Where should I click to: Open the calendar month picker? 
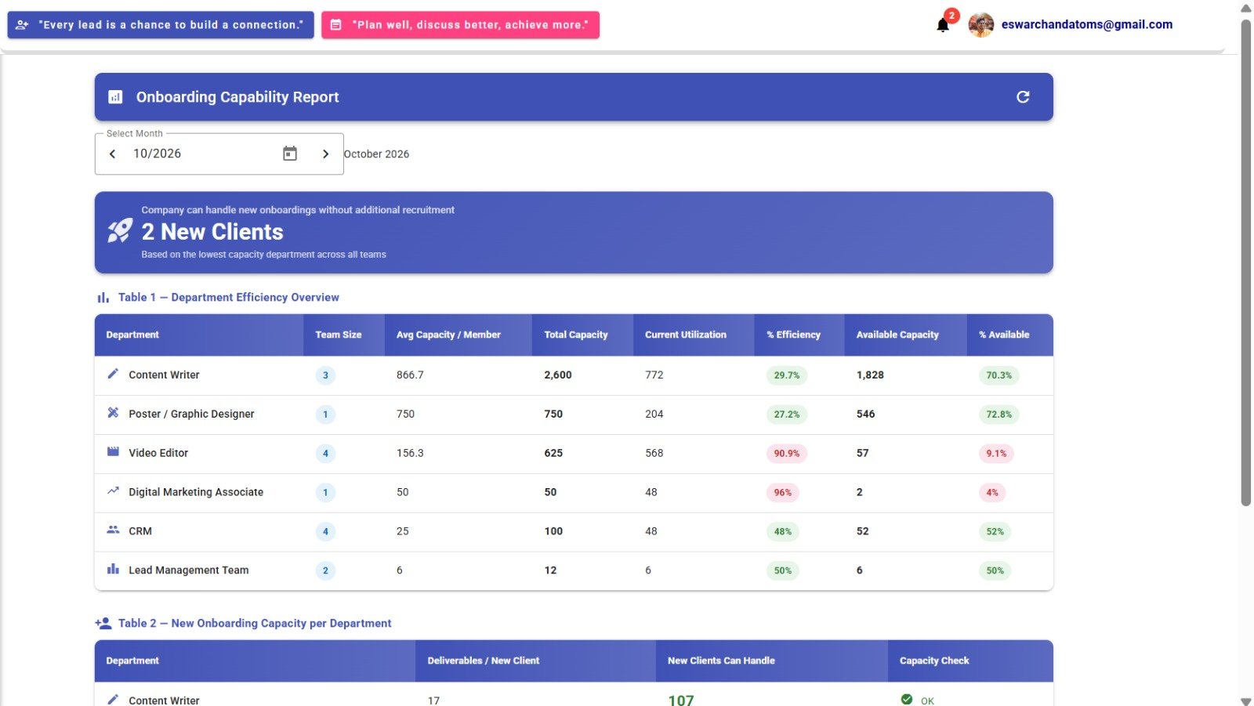point(290,154)
